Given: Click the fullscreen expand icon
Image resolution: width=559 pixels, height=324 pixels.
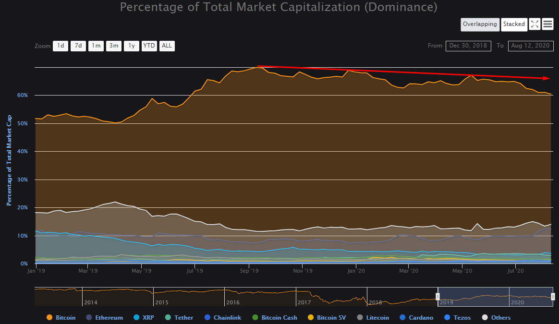Looking at the screenshot, I should pos(535,24).
